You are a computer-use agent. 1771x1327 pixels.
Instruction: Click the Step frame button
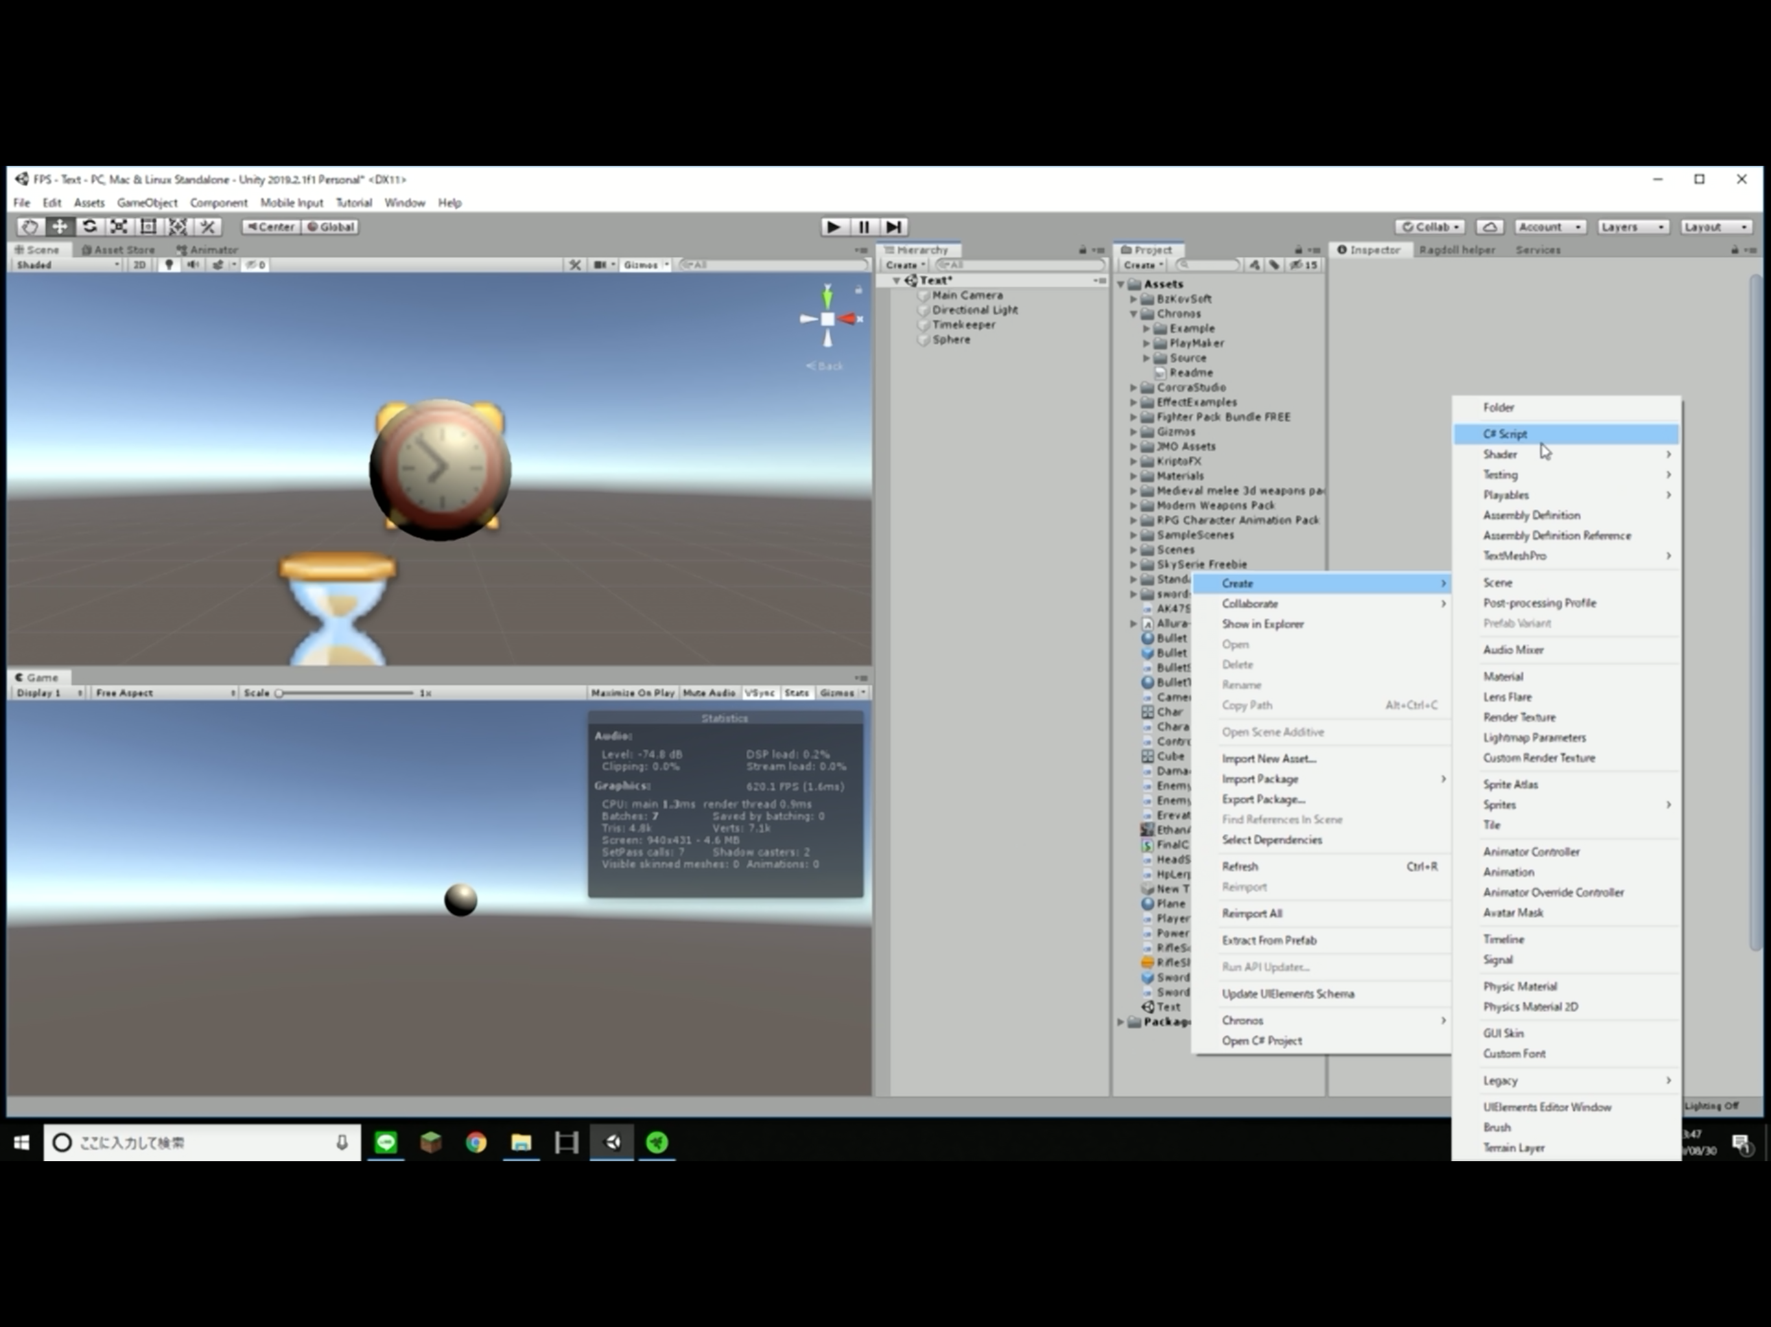tap(895, 227)
